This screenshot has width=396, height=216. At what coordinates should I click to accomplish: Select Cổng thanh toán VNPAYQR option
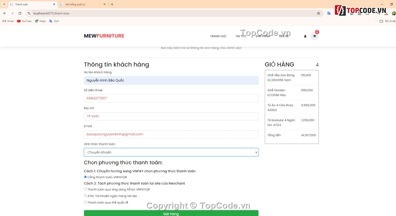tap(85, 177)
